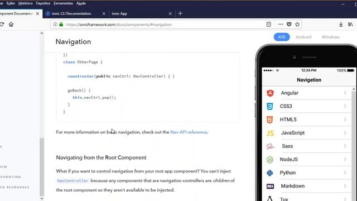The width and height of the screenshot is (357, 201).
Task: Expand the CSS3 row chevron
Action: (x=345, y=106)
